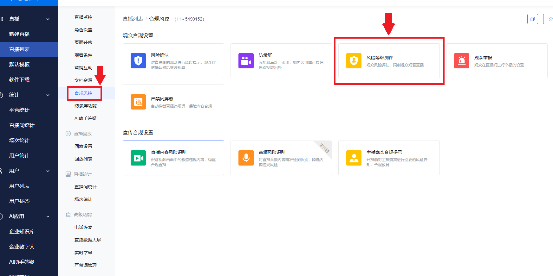
Task: Click the 直播统计 chart icon in submenu
Action: (68, 174)
